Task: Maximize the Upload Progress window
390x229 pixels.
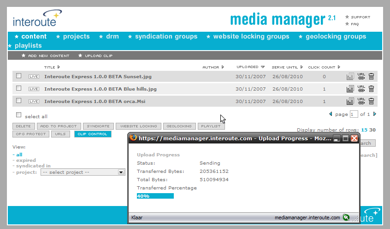Action: point(345,138)
